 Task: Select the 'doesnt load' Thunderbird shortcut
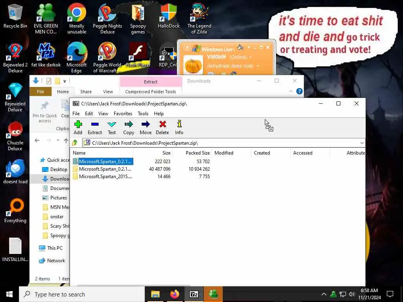coord(15,171)
